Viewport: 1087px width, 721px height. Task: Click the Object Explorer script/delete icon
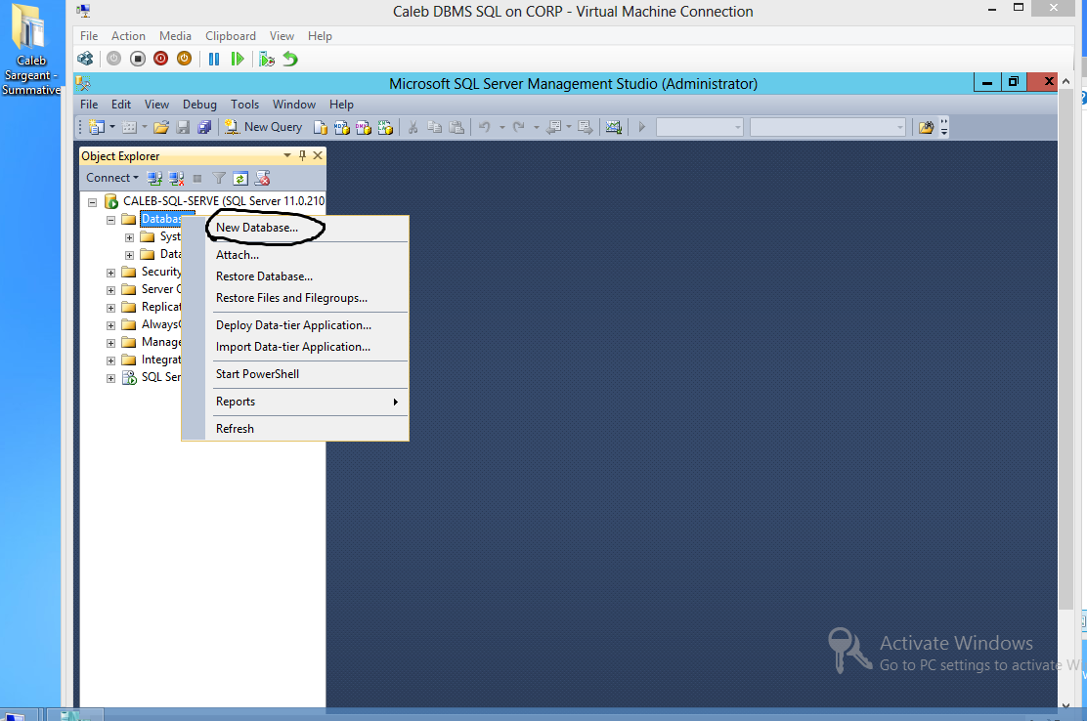point(262,178)
